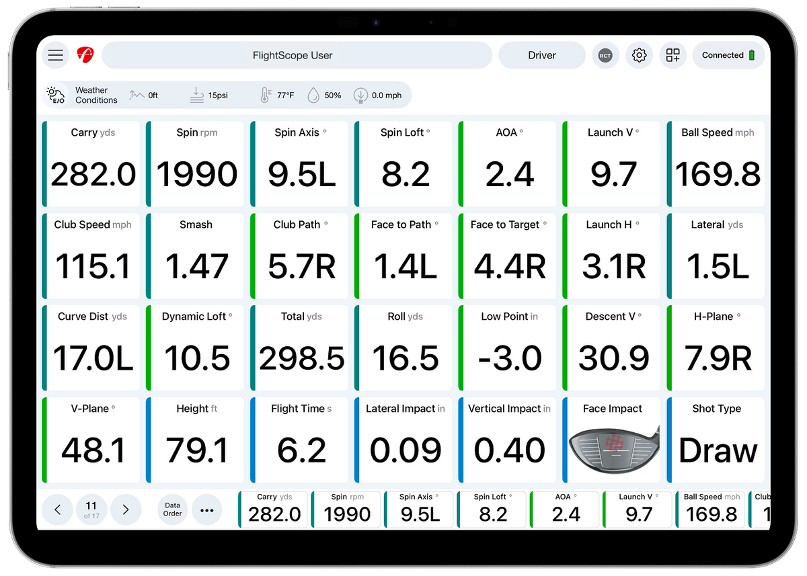Select the Shot Type Draw tile
807x576 pixels.
pos(716,440)
